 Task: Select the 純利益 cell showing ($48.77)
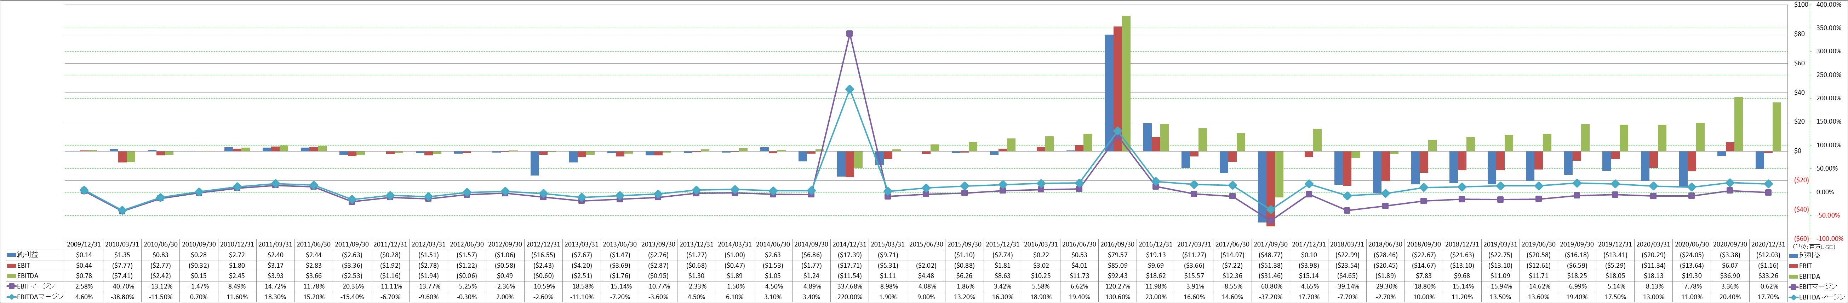pyautogui.click(x=1270, y=255)
